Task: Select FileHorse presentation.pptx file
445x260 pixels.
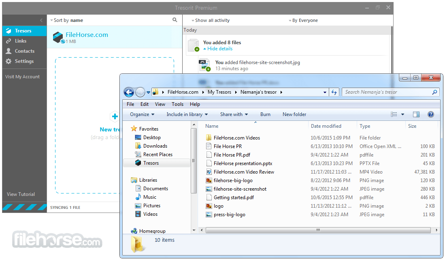Action: click(243, 163)
